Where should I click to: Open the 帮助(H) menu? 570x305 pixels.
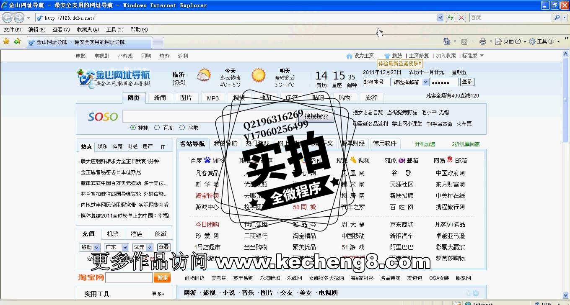click(x=139, y=30)
